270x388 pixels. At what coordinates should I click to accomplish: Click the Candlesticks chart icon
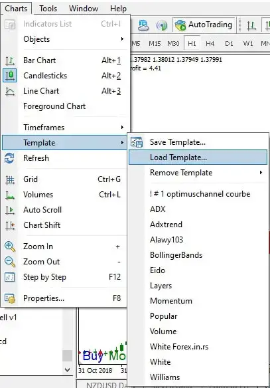click(x=10, y=76)
